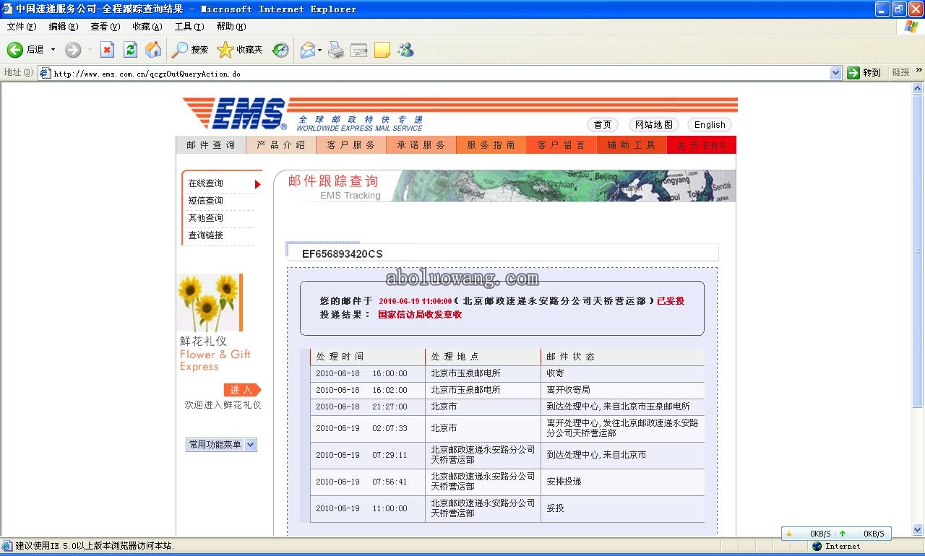Select the 承诺服务 navigation tab
Viewport: 925px width, 556px height.
421,144
